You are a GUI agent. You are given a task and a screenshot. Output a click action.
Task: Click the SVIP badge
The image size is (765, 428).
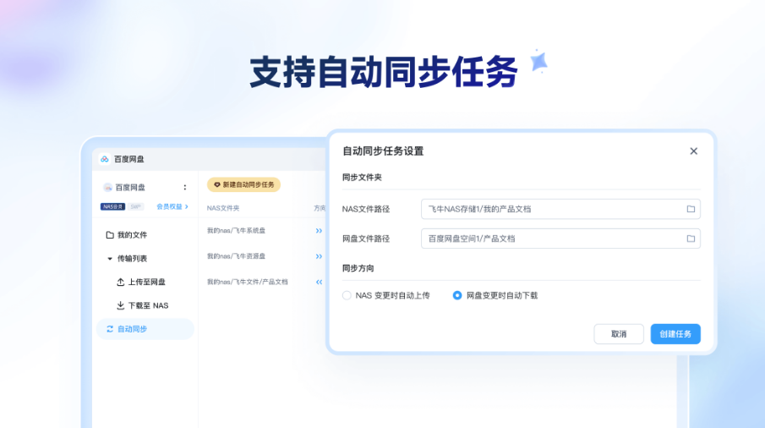pos(135,207)
